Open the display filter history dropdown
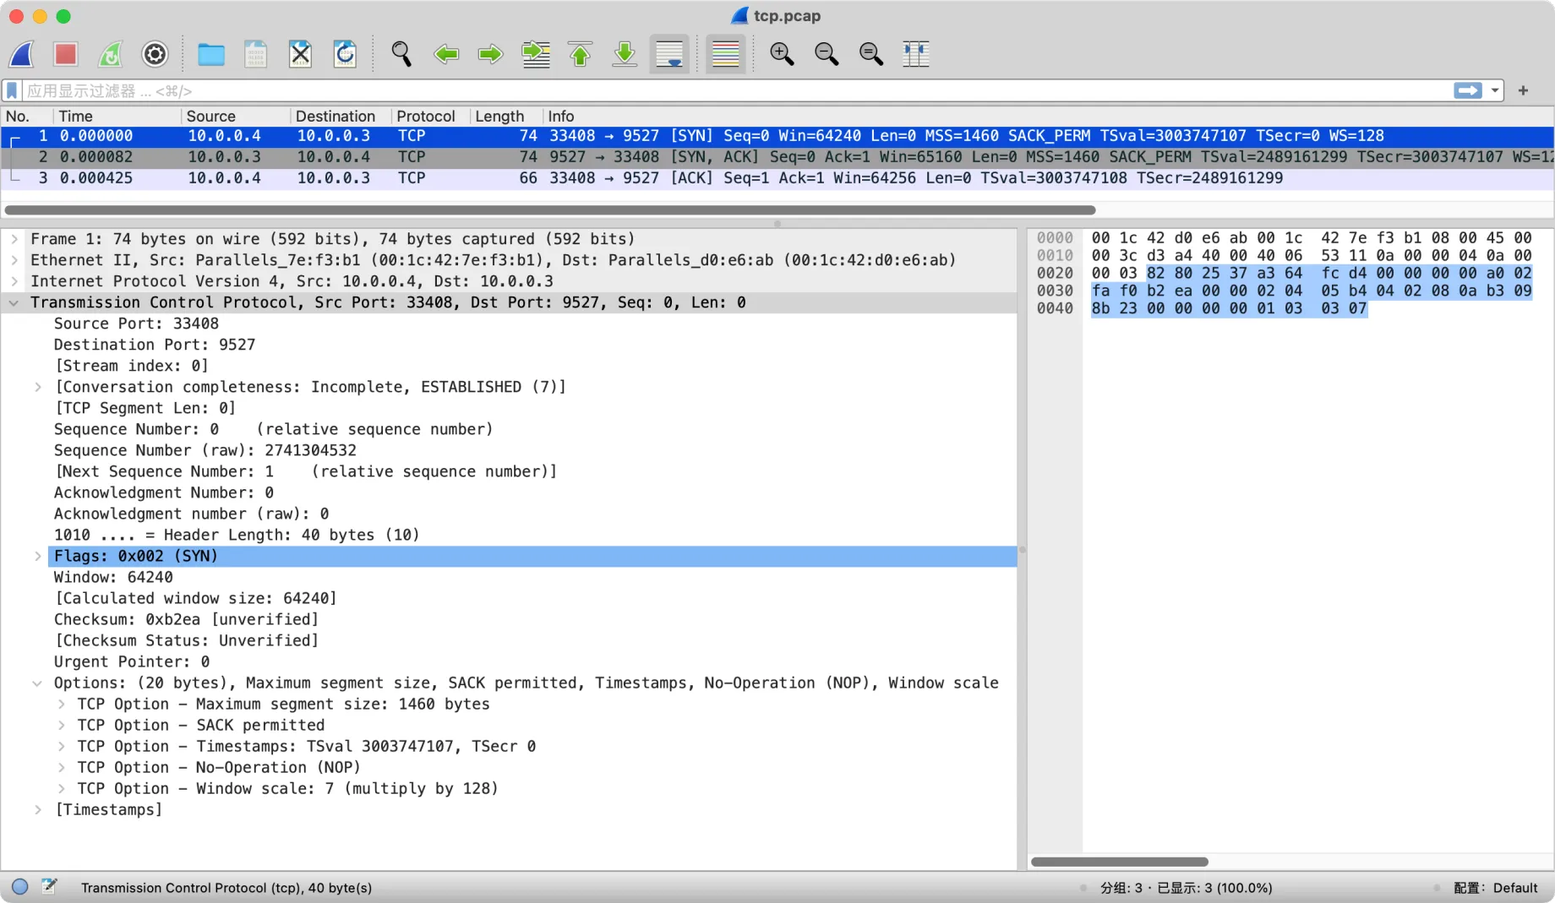This screenshot has height=903, width=1555. pyautogui.click(x=1495, y=90)
